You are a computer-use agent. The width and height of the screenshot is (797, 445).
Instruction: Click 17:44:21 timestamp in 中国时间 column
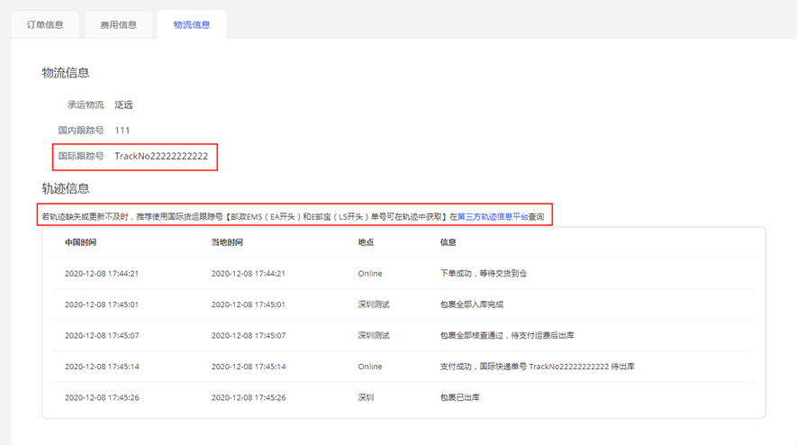[102, 274]
